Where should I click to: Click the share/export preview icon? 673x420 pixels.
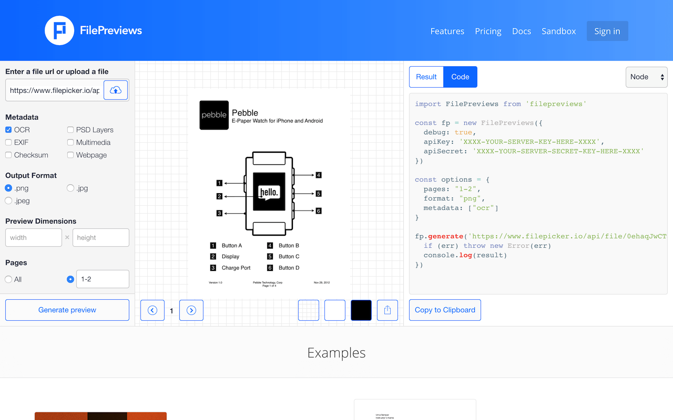pos(388,310)
